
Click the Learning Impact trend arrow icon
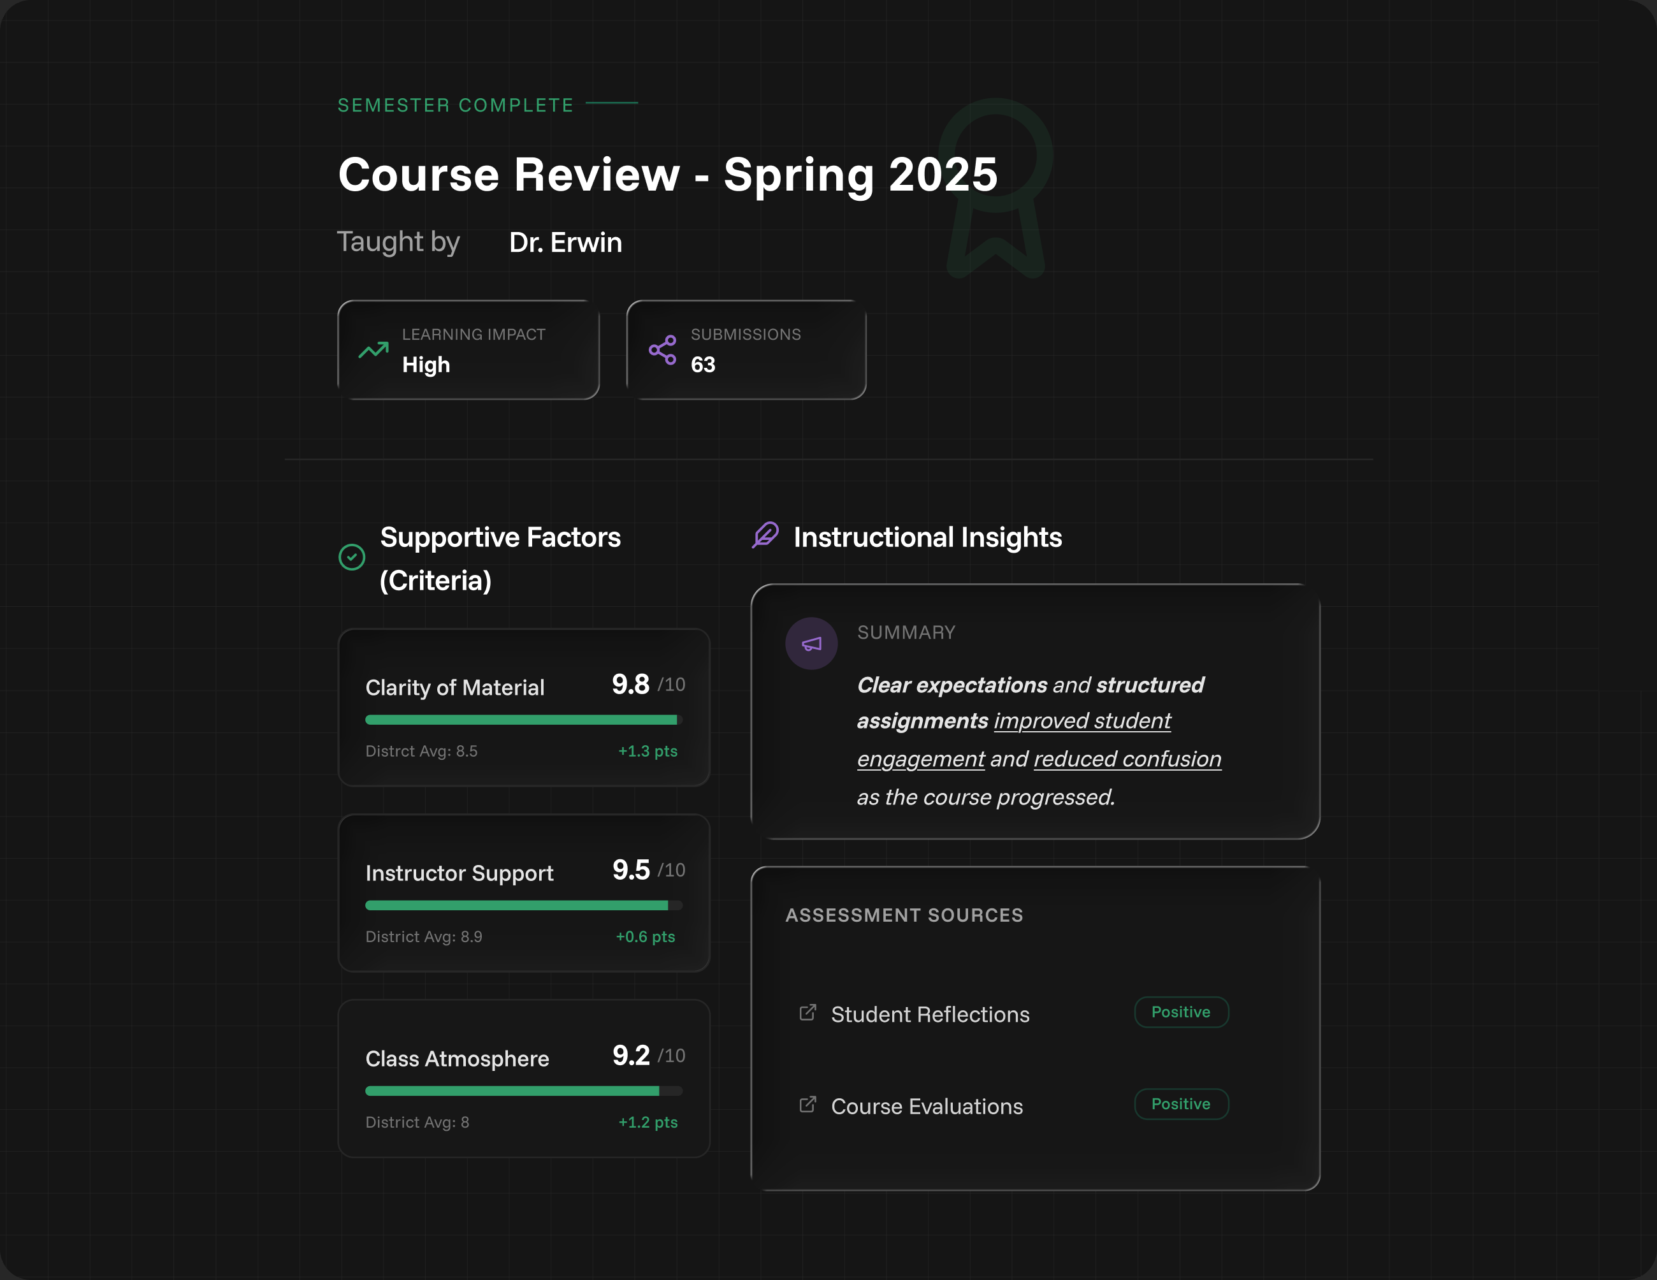(373, 350)
